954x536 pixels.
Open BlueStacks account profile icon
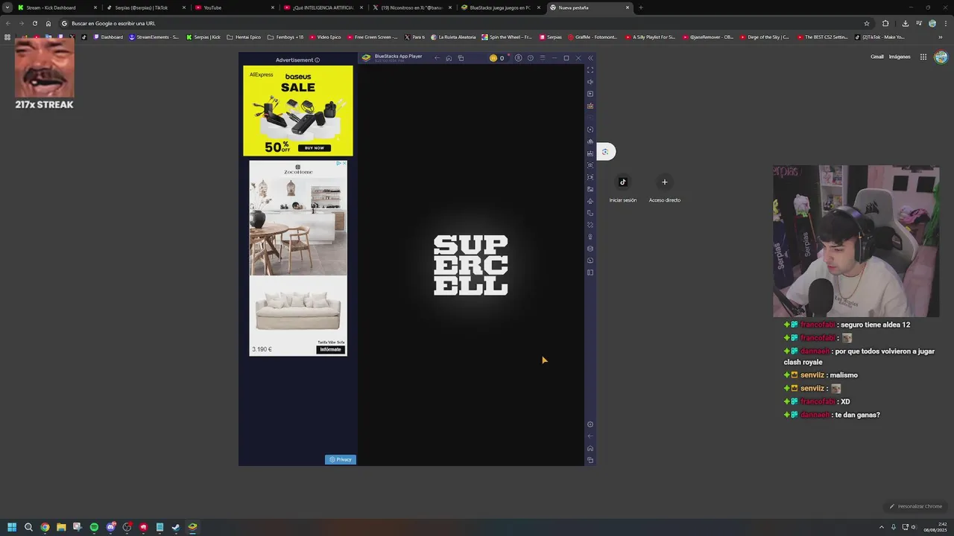[x=519, y=58]
